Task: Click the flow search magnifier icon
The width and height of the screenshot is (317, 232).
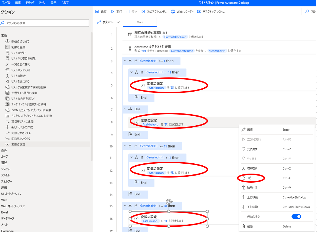Action: 306,12
